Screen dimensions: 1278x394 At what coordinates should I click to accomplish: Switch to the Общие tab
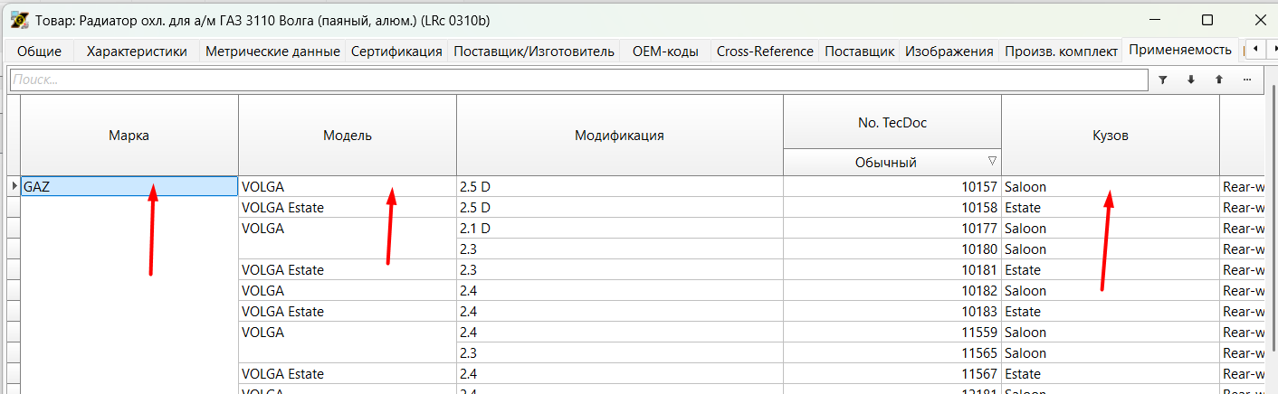39,52
